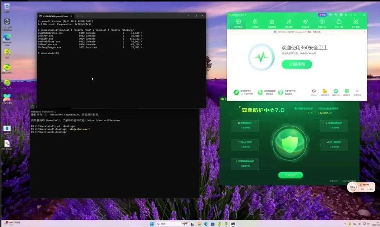Open the 入口防护 card with 7 layers
Image resolution: width=380 pixels, height=227 pixels.
point(245,144)
